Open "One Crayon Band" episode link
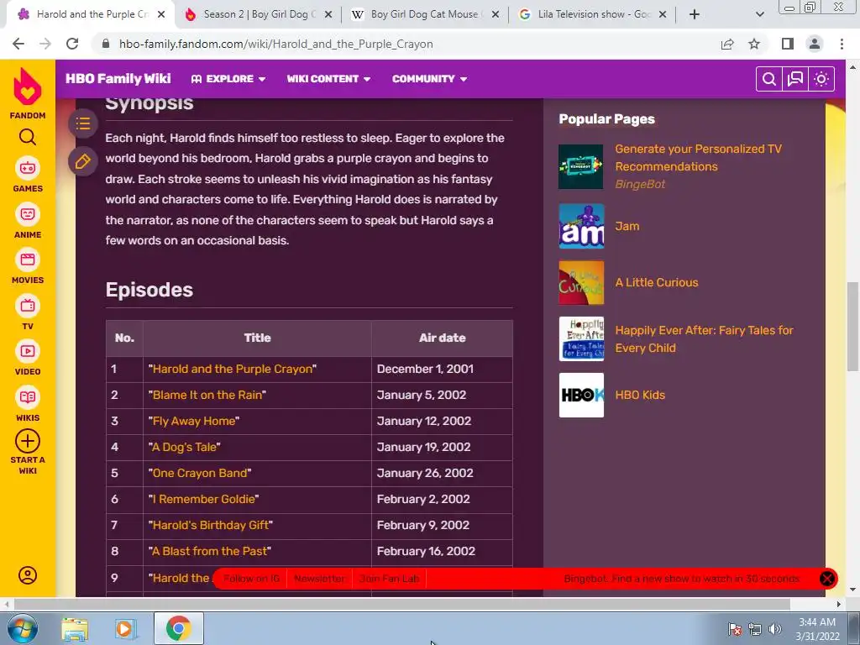Screen dimensions: 860x645 pyautogui.click(x=200, y=473)
